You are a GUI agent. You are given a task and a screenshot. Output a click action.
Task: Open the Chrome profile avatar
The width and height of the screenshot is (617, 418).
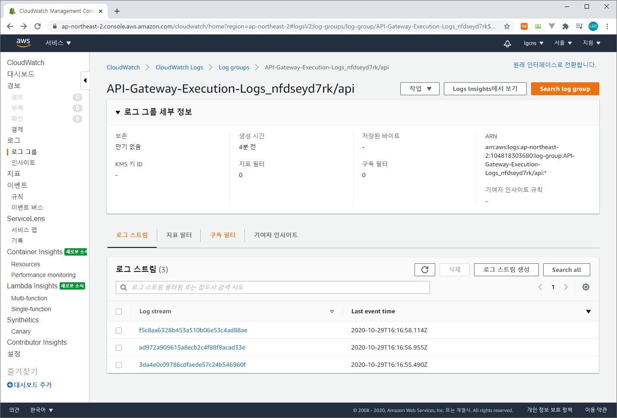(x=593, y=26)
